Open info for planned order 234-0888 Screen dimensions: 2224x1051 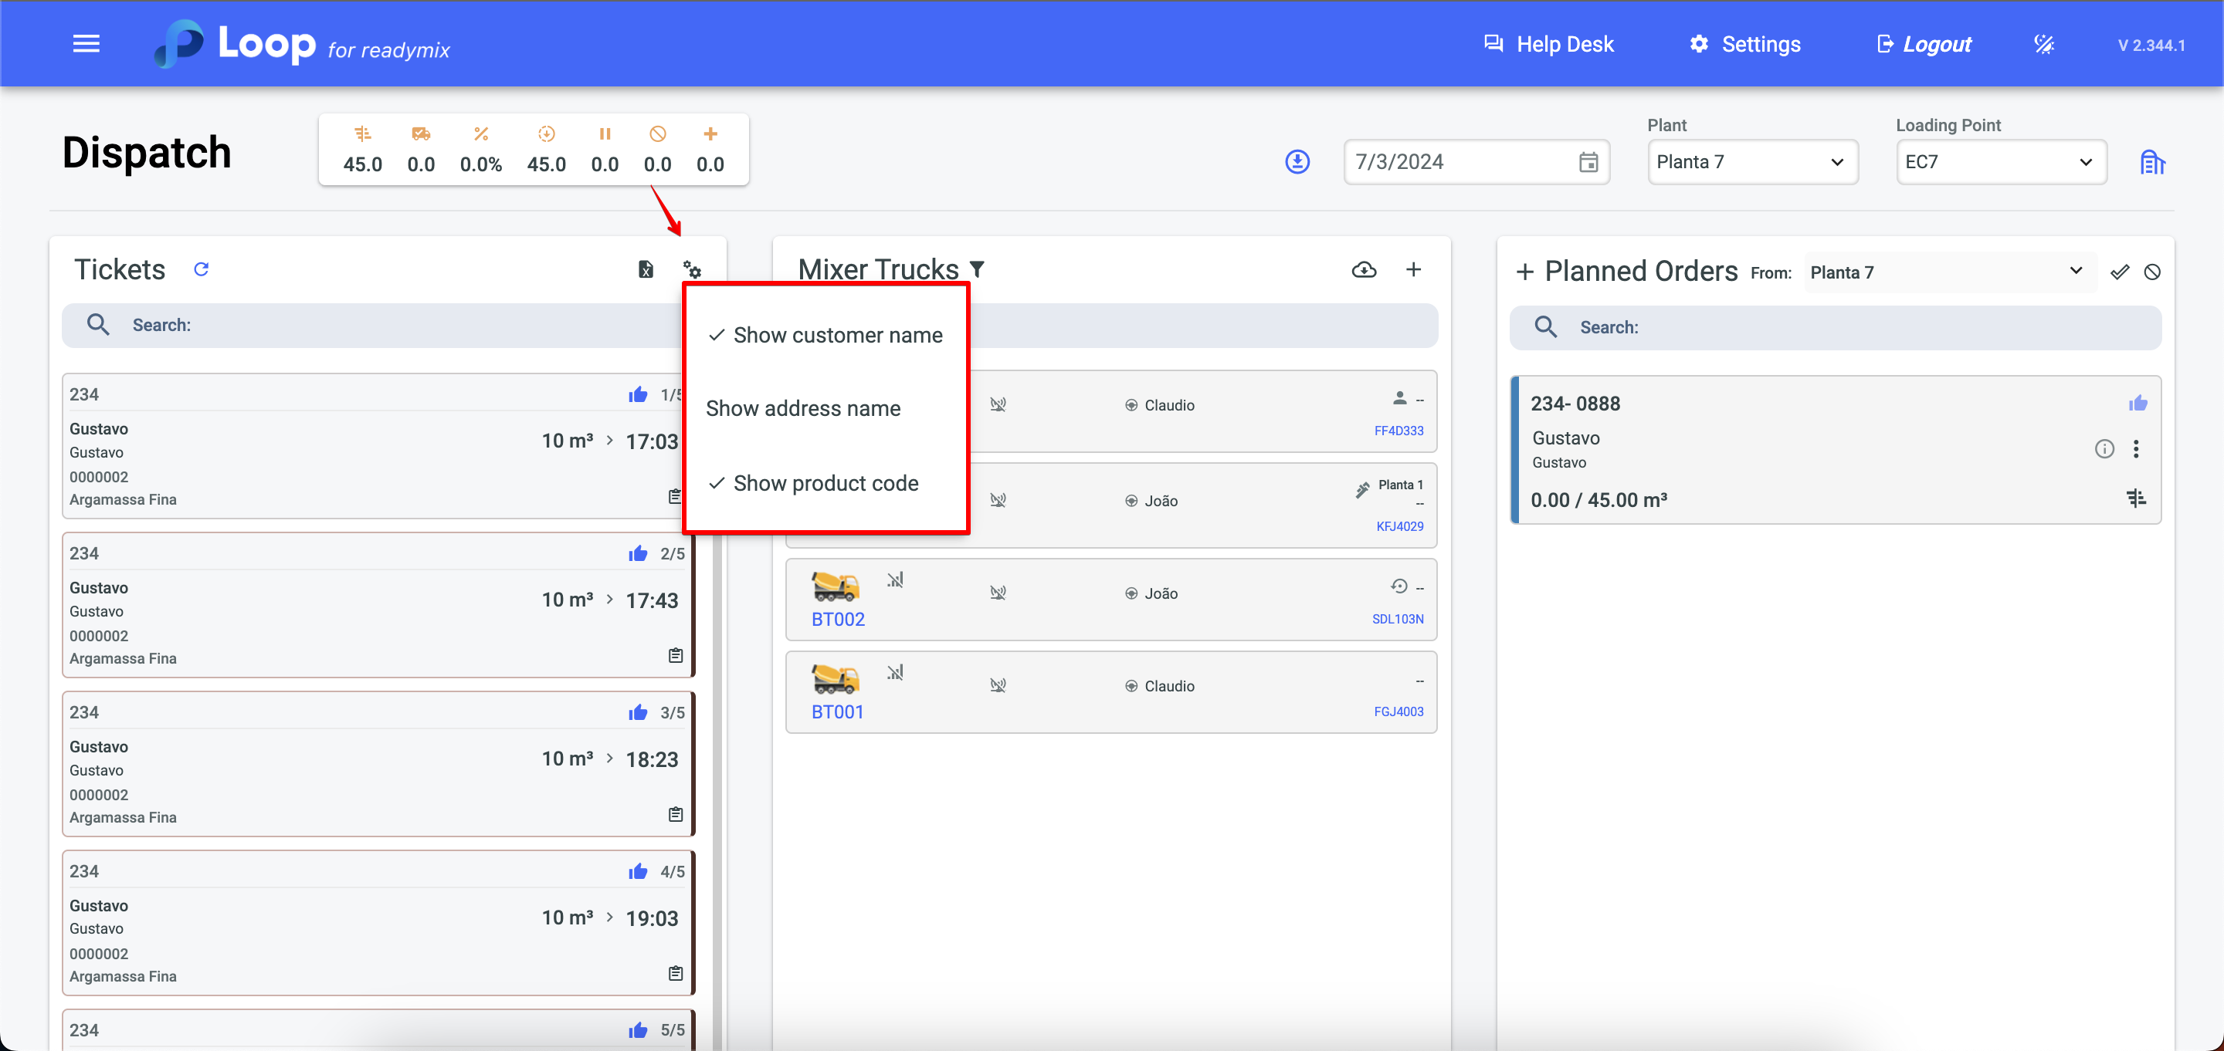tap(2104, 448)
